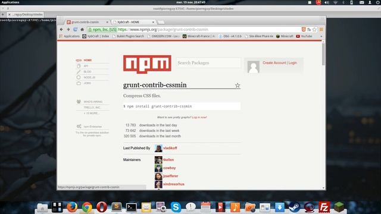Viewport: 381px width, 214px height.
Task: Open the Music player in the dock
Action: click(235, 207)
